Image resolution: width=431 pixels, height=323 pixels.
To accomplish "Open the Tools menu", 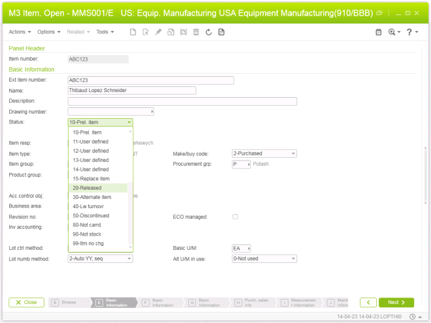I will click(104, 32).
